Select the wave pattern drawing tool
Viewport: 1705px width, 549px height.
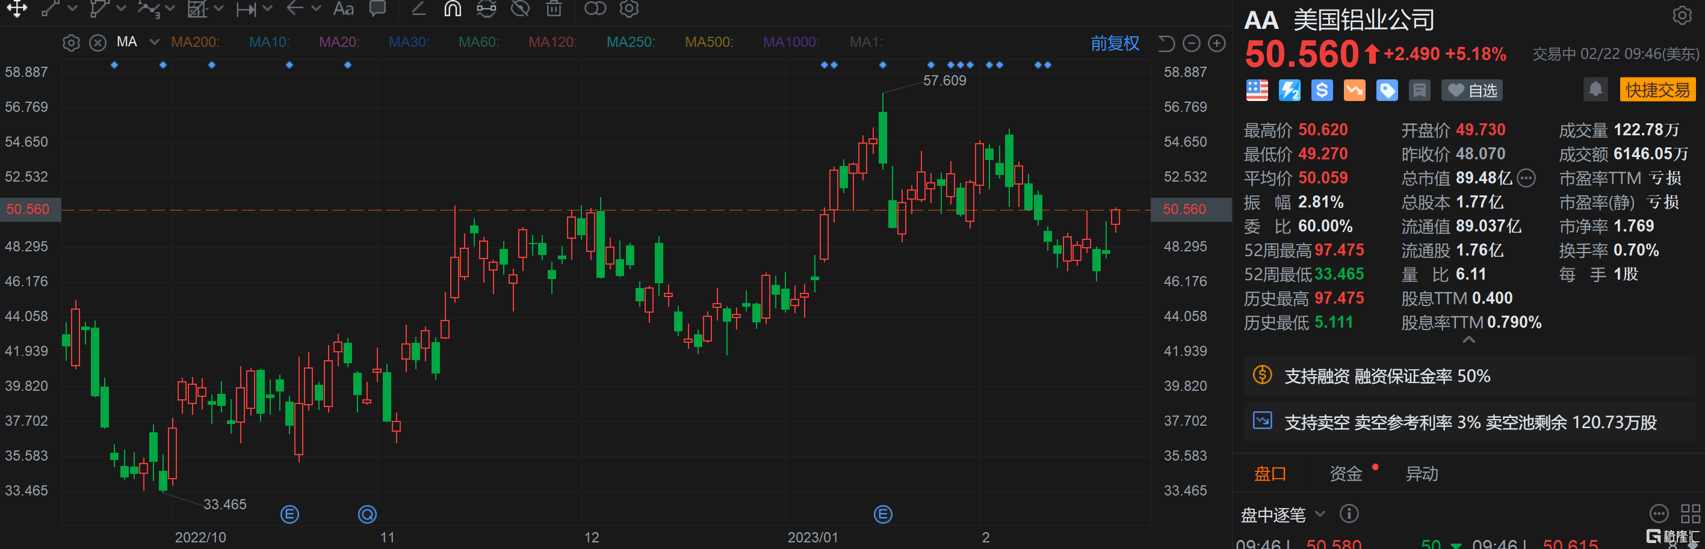click(148, 8)
